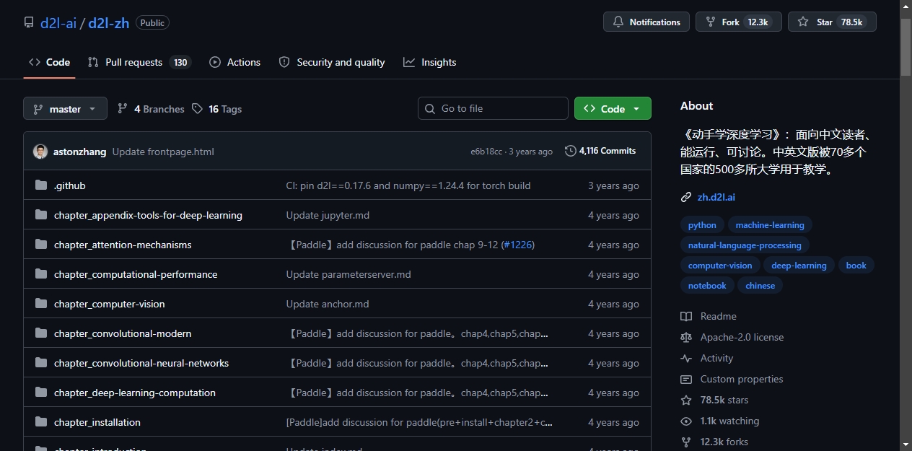Viewport: 912px width, 451px height.
Task: Open the Update frontpage.html commit message
Action: [163, 152]
